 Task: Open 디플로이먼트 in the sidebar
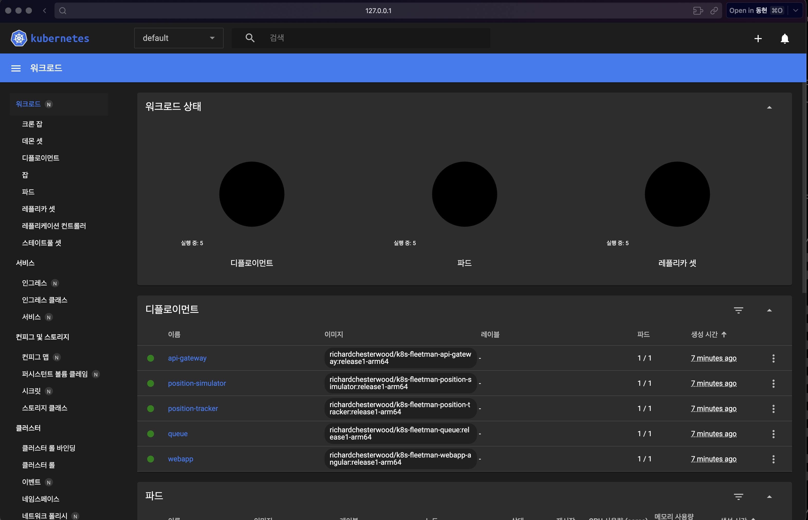point(41,158)
